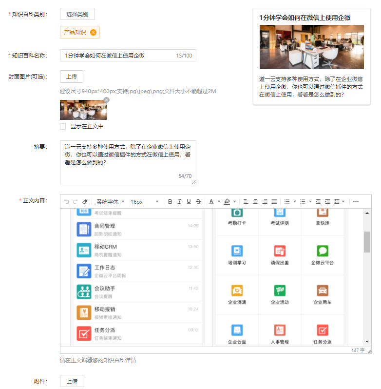Clear formatting with the eraser icon
The height and width of the screenshot is (389, 381).
point(85,202)
